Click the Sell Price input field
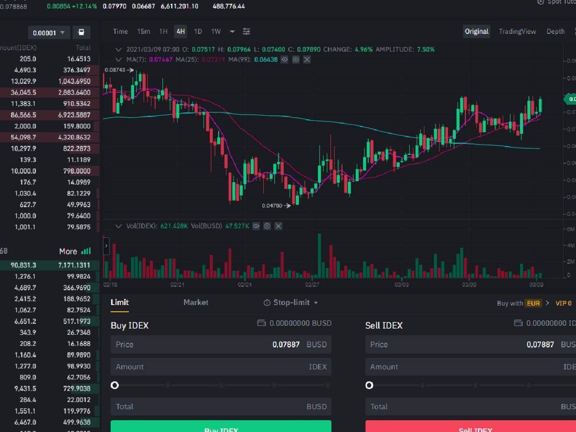The image size is (576, 432). click(471, 344)
